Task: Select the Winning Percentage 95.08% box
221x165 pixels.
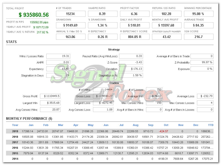Action: pos(198,14)
